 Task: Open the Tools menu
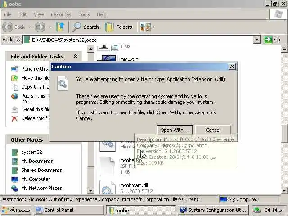point(84,14)
